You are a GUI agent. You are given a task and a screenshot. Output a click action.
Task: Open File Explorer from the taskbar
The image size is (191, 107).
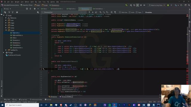pos(51,105)
